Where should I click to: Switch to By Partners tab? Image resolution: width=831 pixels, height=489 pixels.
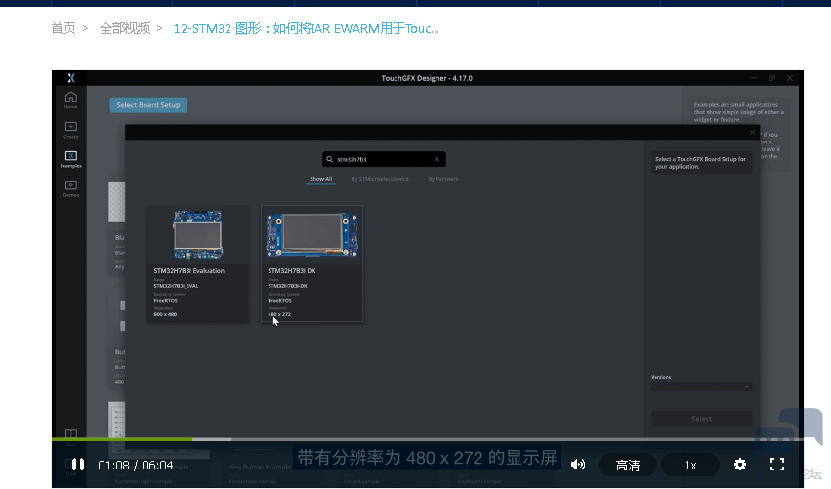(443, 179)
